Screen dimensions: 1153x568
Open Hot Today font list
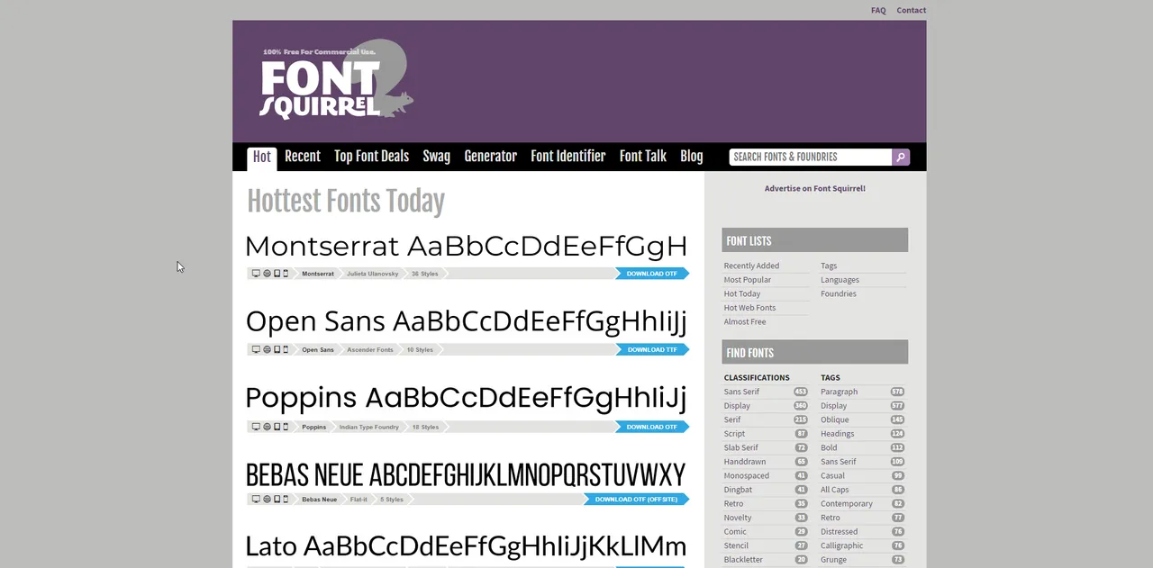pos(742,293)
